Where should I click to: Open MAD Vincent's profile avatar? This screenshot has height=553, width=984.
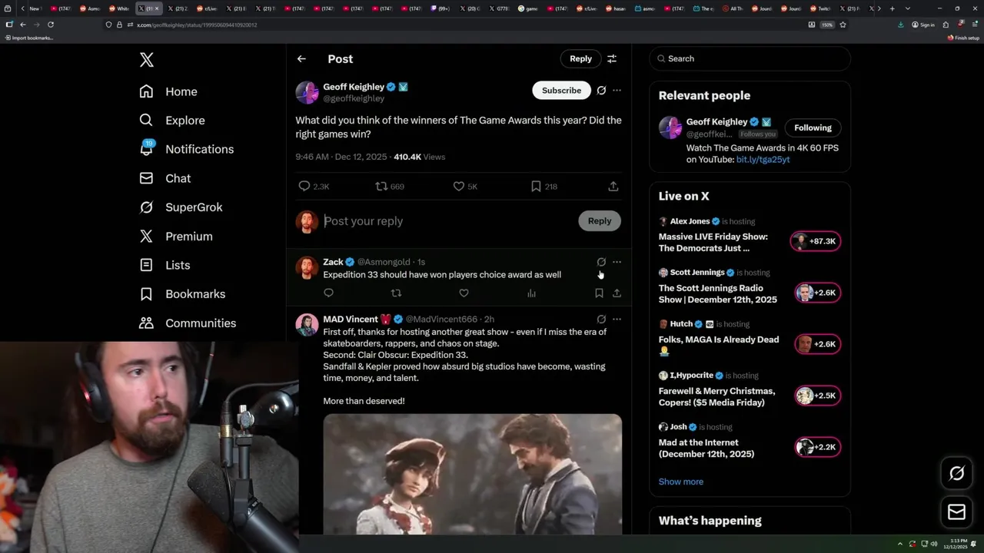click(307, 324)
